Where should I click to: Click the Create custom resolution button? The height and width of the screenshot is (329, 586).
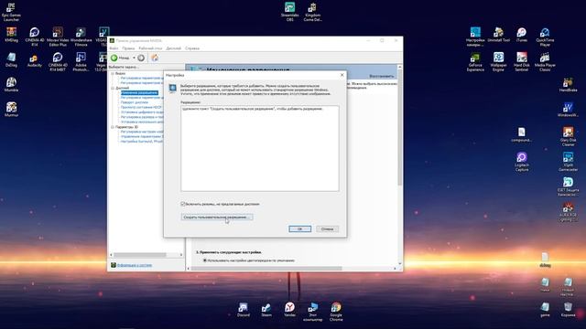point(217,218)
